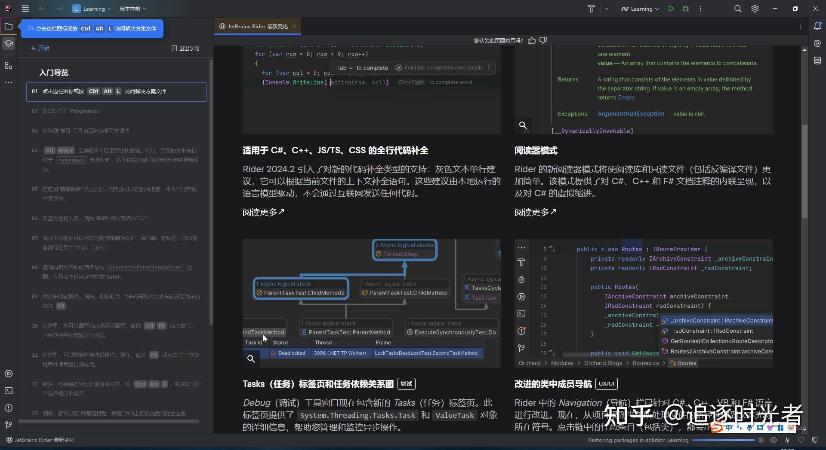Give thumbs up feedback on this page
The height and width of the screenshot is (450, 826).
click(532, 40)
